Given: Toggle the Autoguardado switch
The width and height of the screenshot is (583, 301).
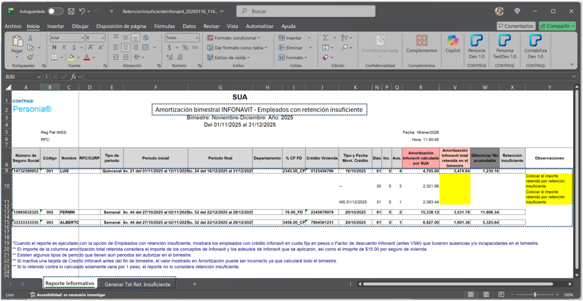Looking at the screenshot, I should pyautogui.click(x=55, y=11).
